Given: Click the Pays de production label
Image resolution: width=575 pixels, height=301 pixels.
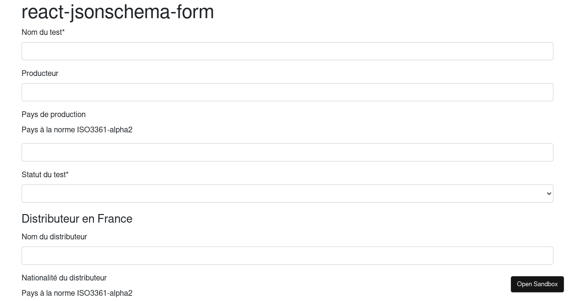Looking at the screenshot, I should [x=54, y=115].
